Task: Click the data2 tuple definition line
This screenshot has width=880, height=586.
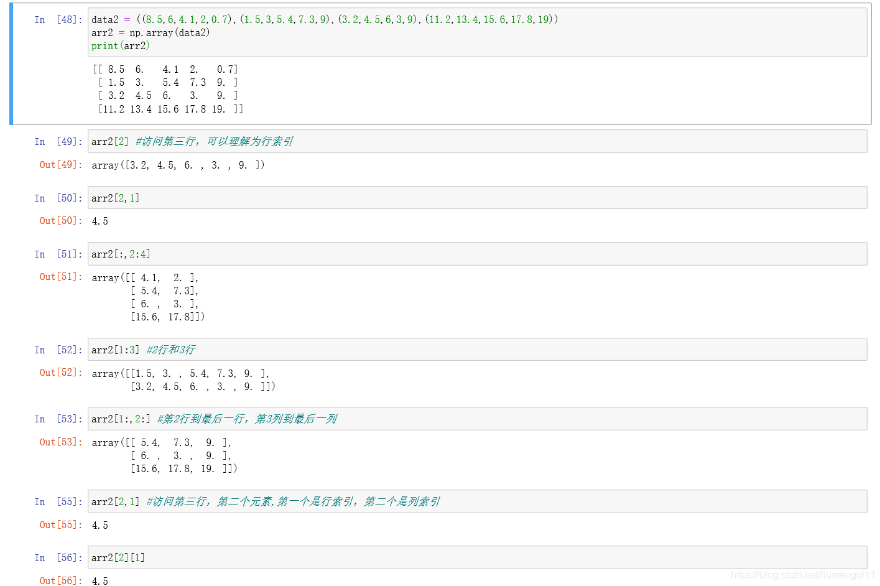Action: 325,20
